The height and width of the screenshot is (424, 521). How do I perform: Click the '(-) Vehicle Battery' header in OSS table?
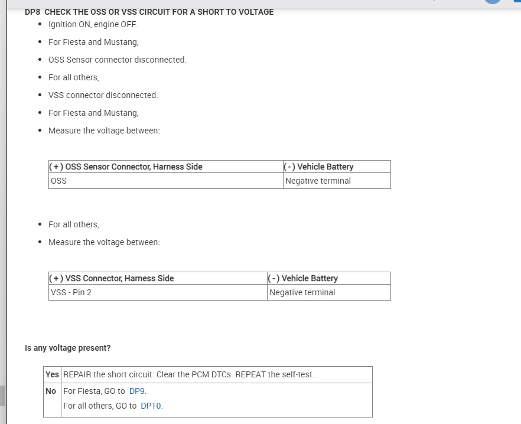click(319, 167)
